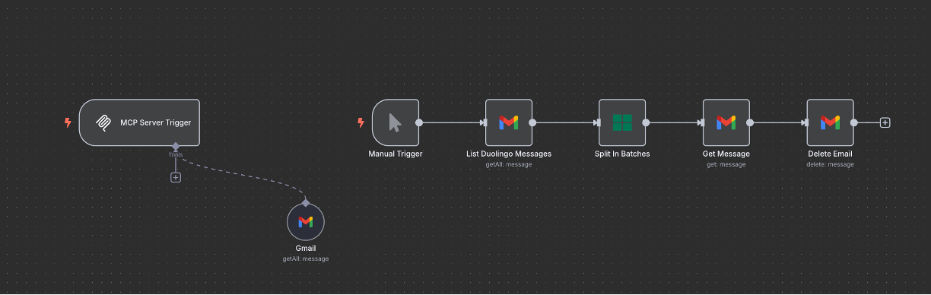931x295 pixels.
Task: Click the Gmail tool node top diamond connector
Action: coord(306,203)
